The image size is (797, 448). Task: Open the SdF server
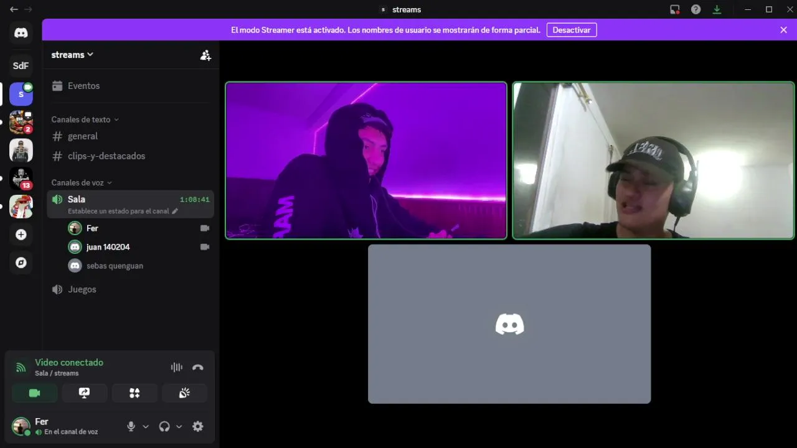(x=21, y=65)
